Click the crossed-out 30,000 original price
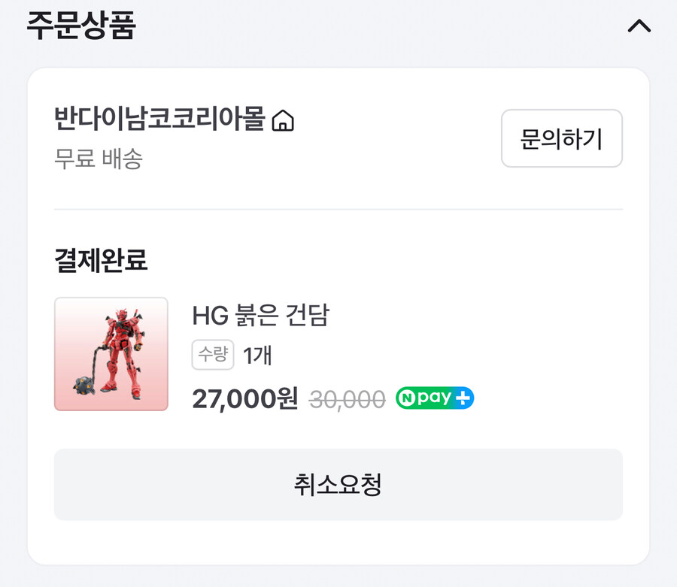This screenshot has width=677, height=587. tap(348, 399)
